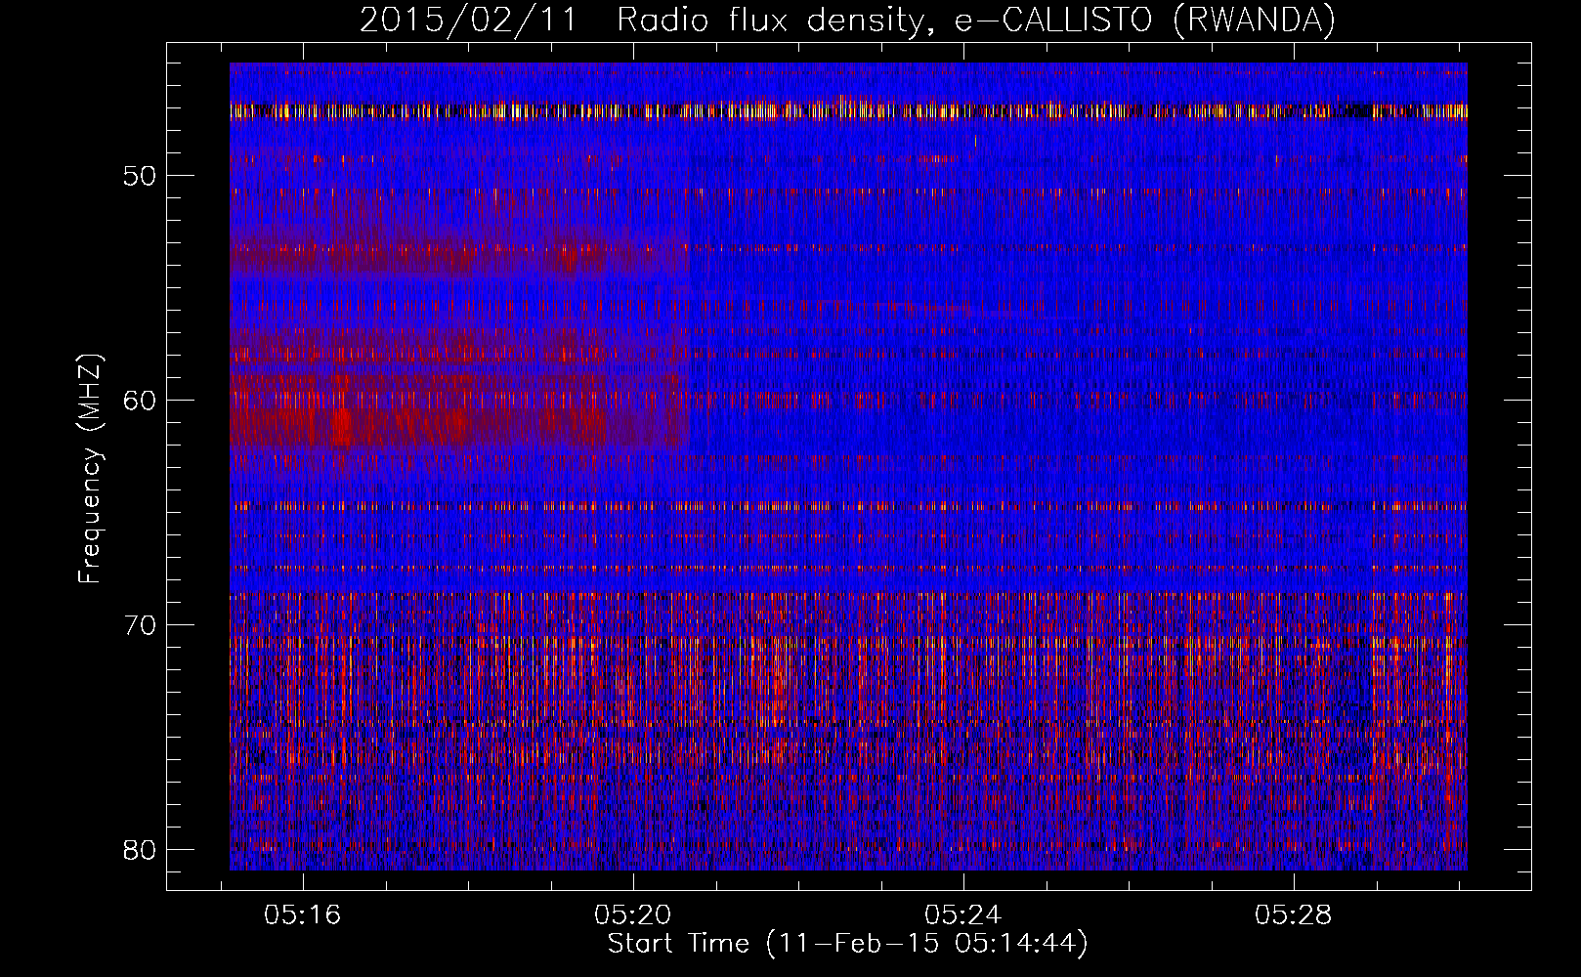Click the 70 frequency tick label
The image size is (1581, 977).
coord(140,624)
